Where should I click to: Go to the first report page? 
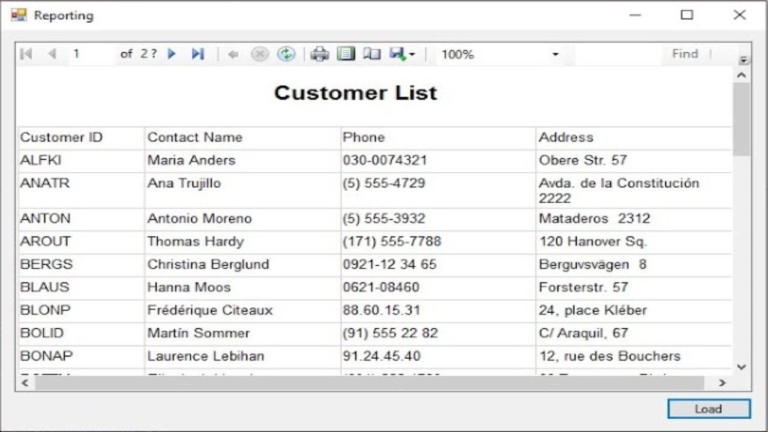tap(26, 54)
